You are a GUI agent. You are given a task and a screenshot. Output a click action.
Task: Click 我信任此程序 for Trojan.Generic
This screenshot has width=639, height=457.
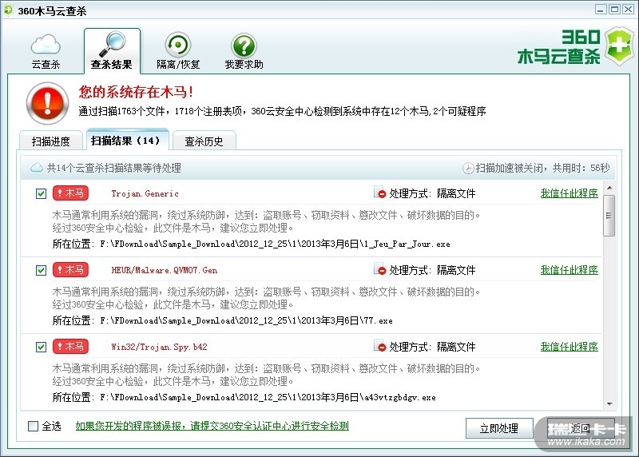569,193
